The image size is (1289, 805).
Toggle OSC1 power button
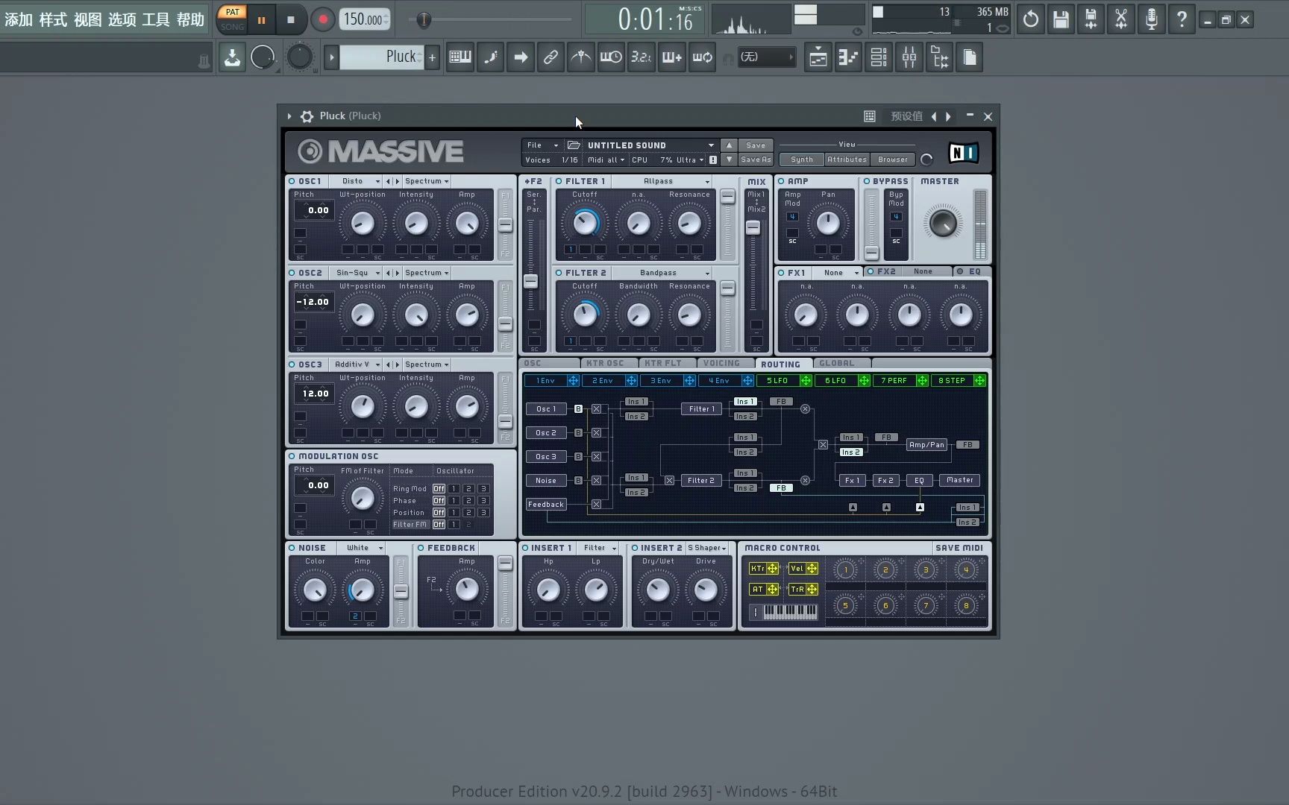(292, 181)
